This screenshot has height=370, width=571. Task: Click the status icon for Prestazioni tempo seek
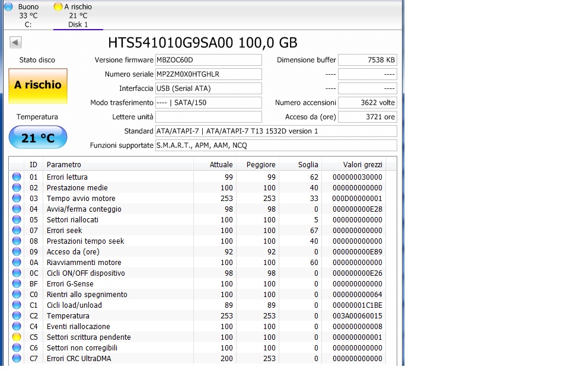click(17, 241)
